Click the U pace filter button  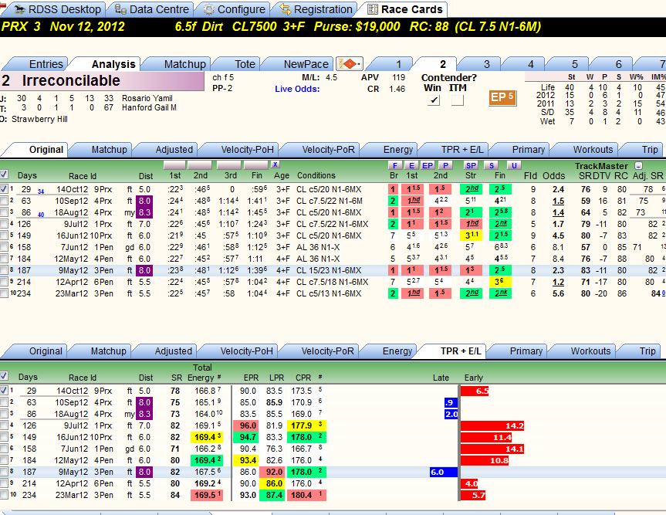[514, 165]
